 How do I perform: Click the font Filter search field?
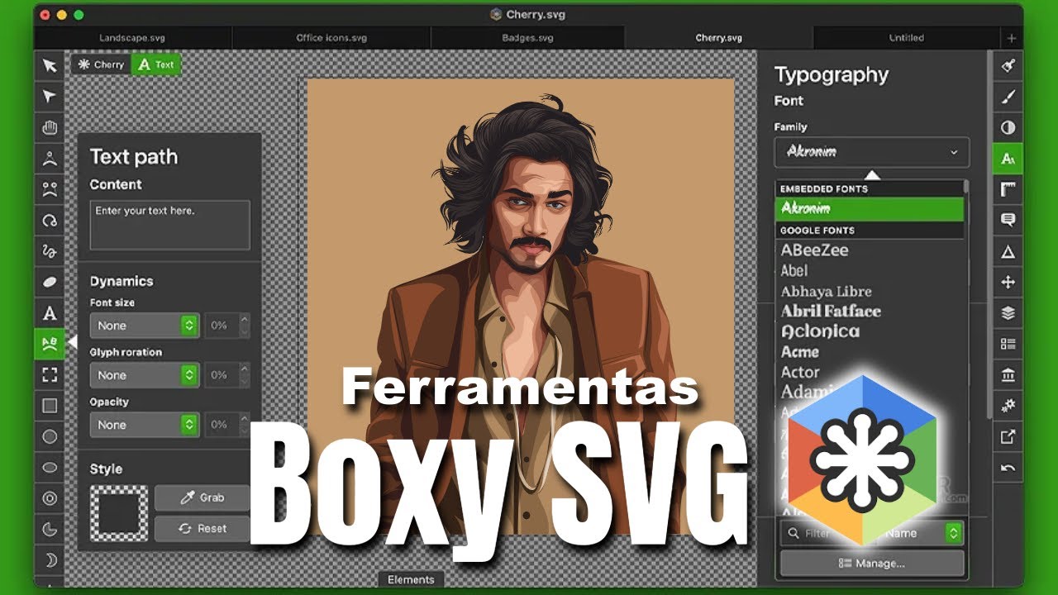[827, 533]
